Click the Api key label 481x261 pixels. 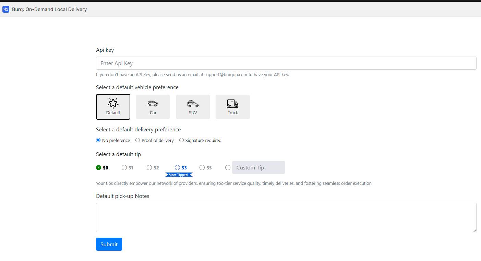click(105, 50)
